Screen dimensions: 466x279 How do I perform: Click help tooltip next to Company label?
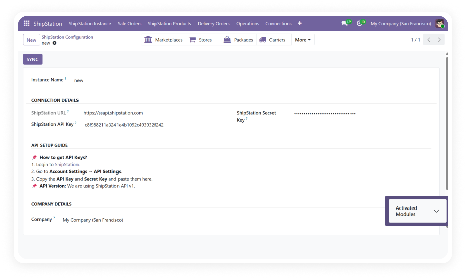pos(54,218)
